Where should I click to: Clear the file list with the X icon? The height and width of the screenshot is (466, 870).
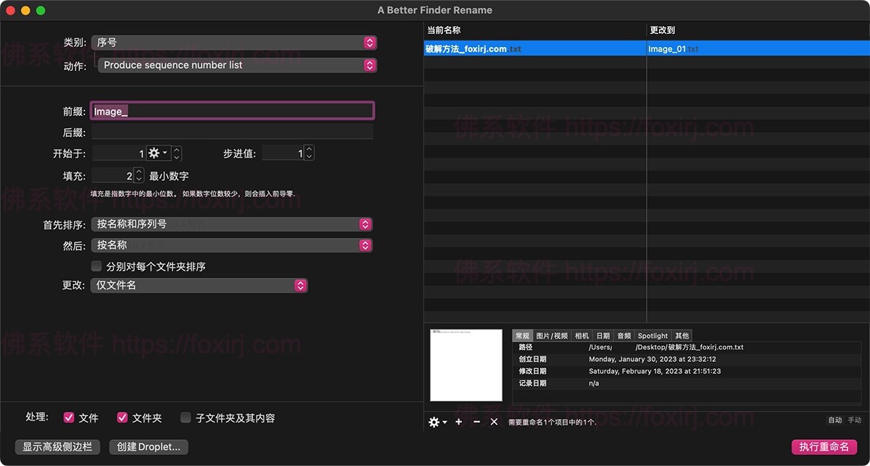[x=494, y=421]
